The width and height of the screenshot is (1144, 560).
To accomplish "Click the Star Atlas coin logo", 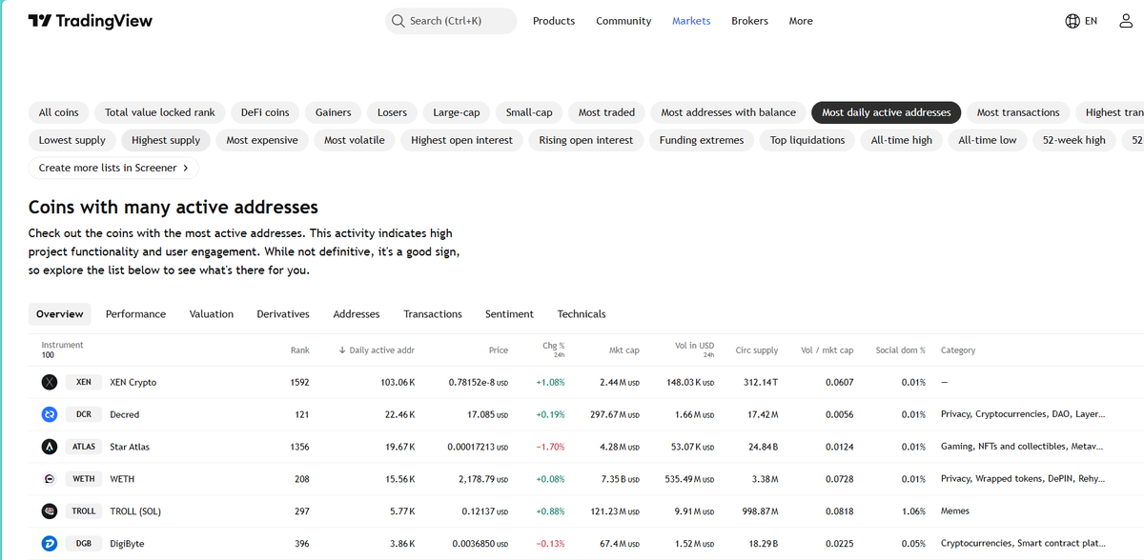I will 51,447.
